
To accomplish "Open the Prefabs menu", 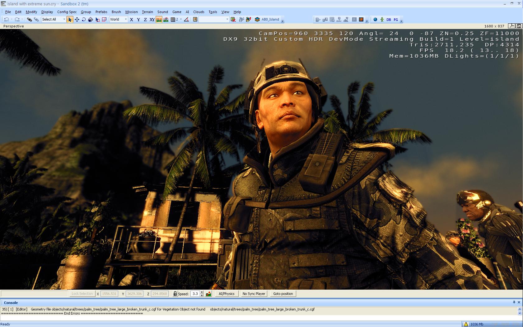I will pyautogui.click(x=101, y=12).
